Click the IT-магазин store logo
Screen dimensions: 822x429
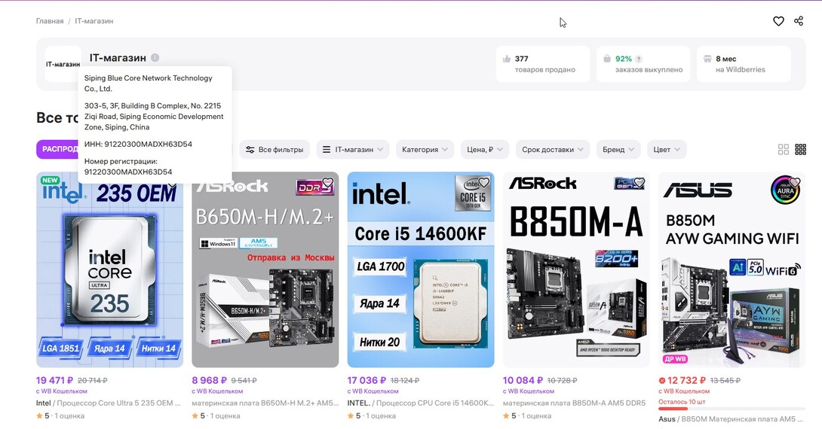tap(63, 64)
